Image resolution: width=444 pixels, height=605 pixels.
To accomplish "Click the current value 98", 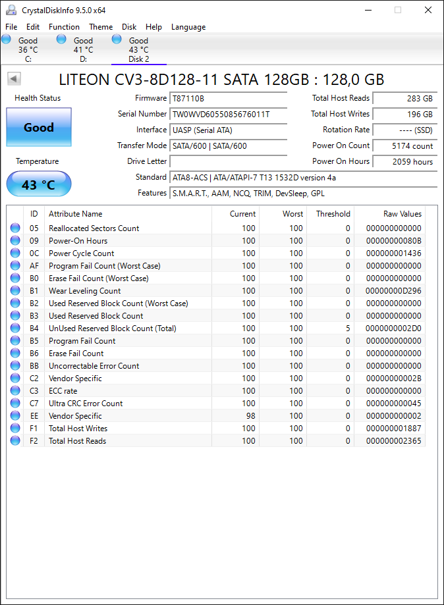I will [x=251, y=416].
